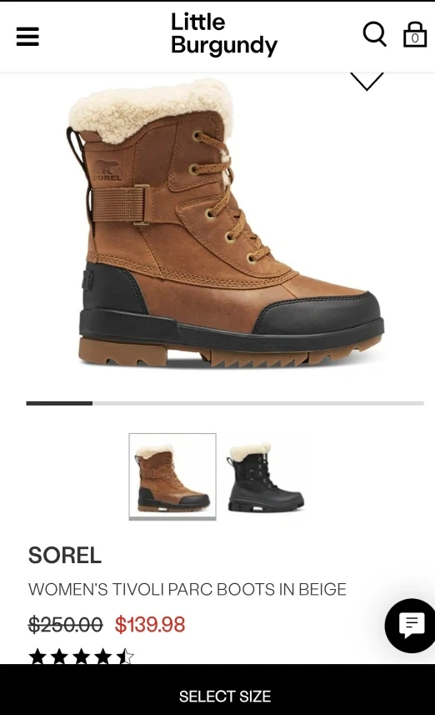Click the Little Burgundy logo
The width and height of the screenshot is (435, 715).
tap(223, 35)
